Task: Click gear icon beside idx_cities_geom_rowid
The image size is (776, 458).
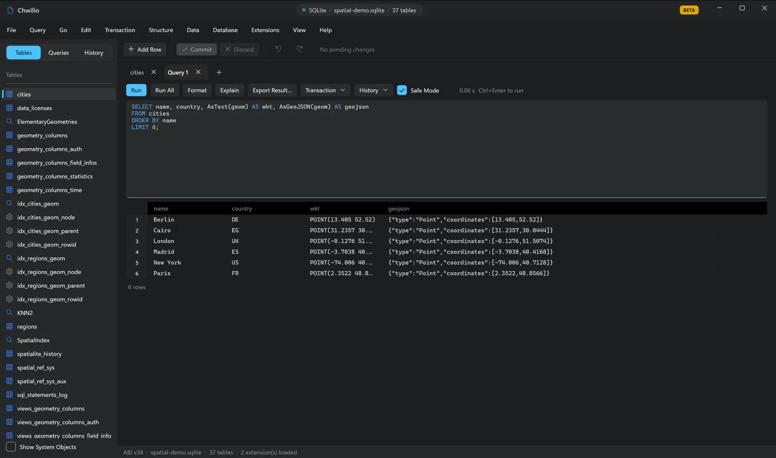Action: click(x=9, y=244)
